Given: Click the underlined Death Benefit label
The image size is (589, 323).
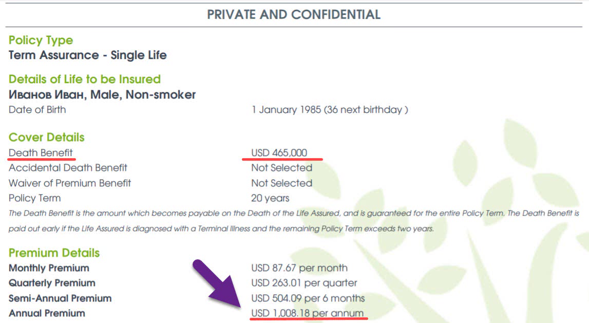Looking at the screenshot, I should pyautogui.click(x=41, y=153).
